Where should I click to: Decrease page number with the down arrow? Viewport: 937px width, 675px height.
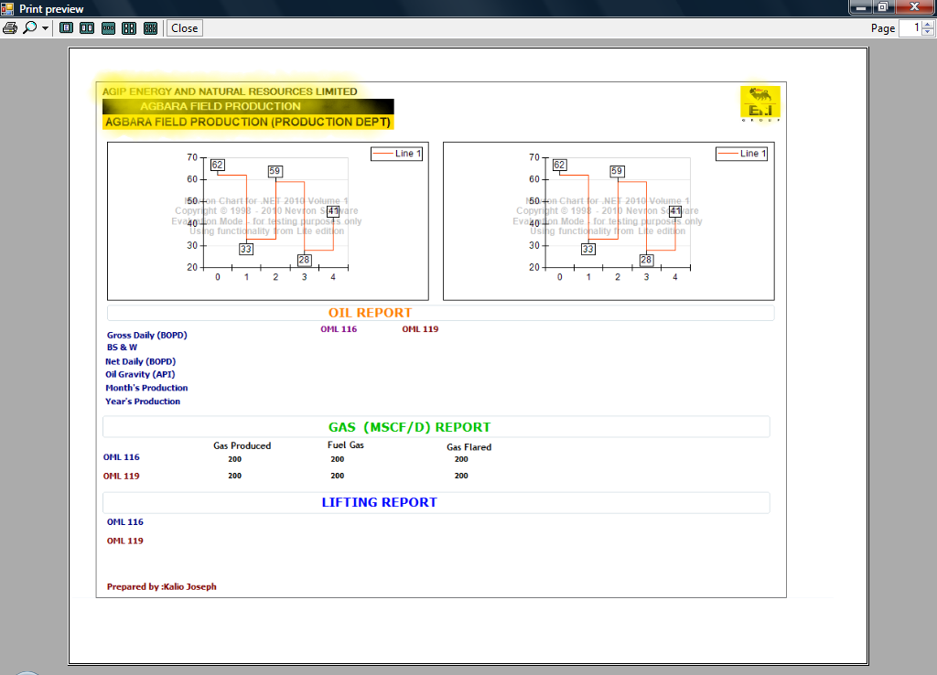(x=929, y=33)
